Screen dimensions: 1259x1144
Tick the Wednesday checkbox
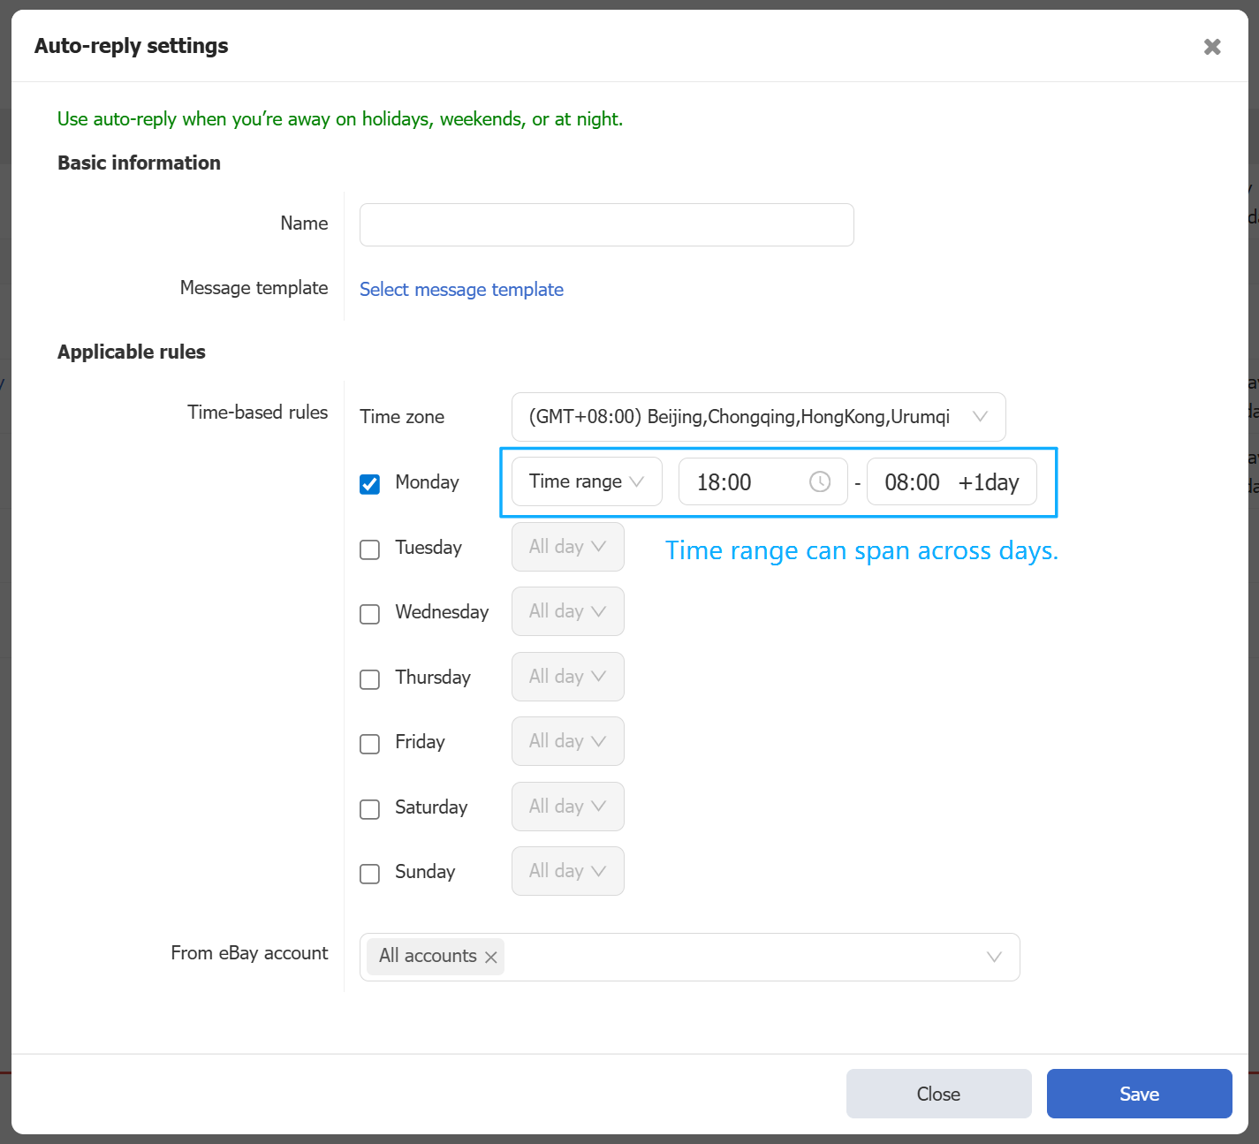tap(370, 614)
